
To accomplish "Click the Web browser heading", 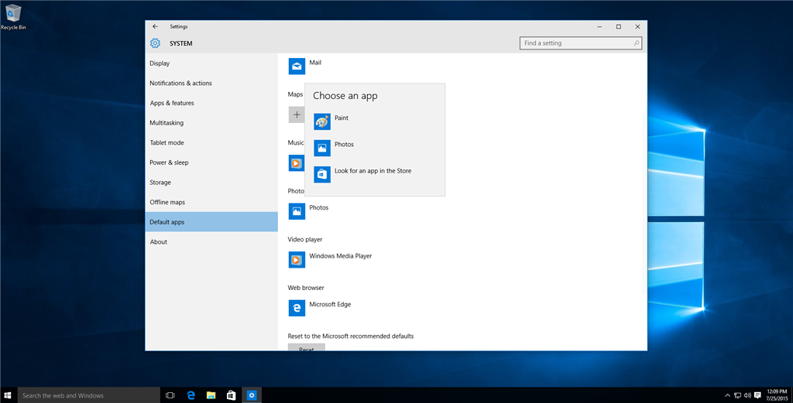I will (x=306, y=288).
